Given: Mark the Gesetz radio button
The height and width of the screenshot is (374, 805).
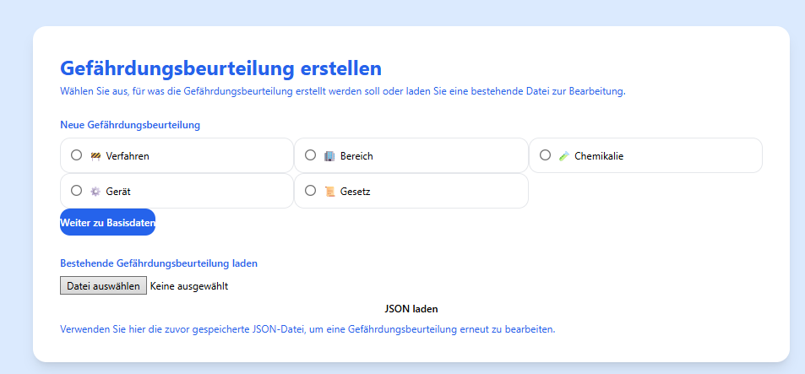Looking at the screenshot, I should 310,191.
